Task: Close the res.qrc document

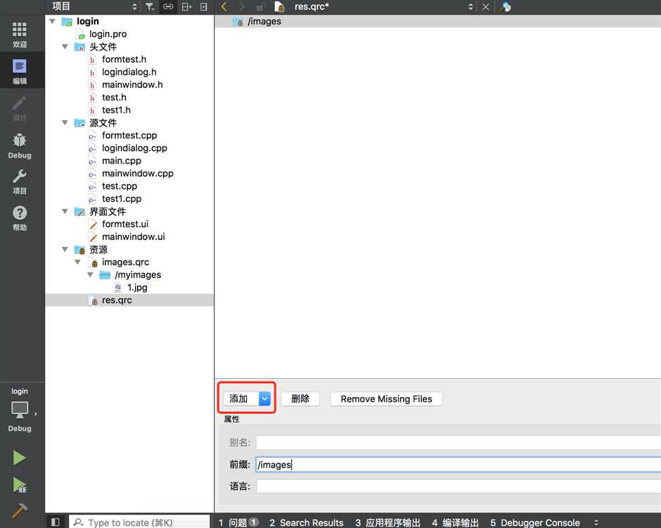Action: 486,7
